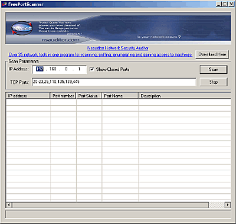Focus the TCP Ports input field
The width and height of the screenshot is (236, 224).
pyautogui.click(x=114, y=82)
